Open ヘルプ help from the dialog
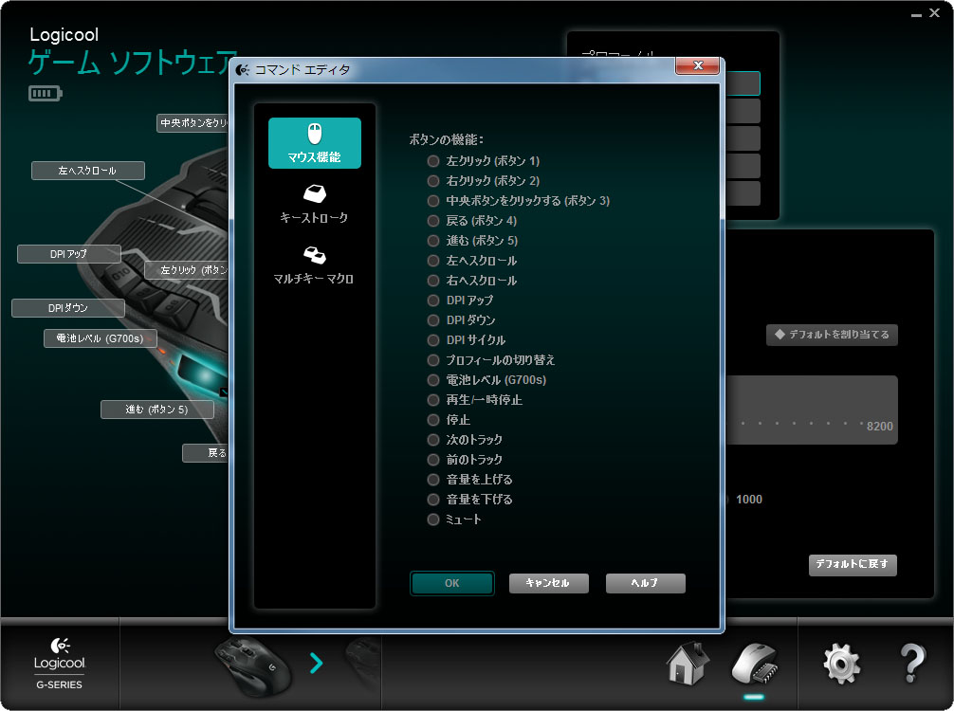 tap(646, 583)
